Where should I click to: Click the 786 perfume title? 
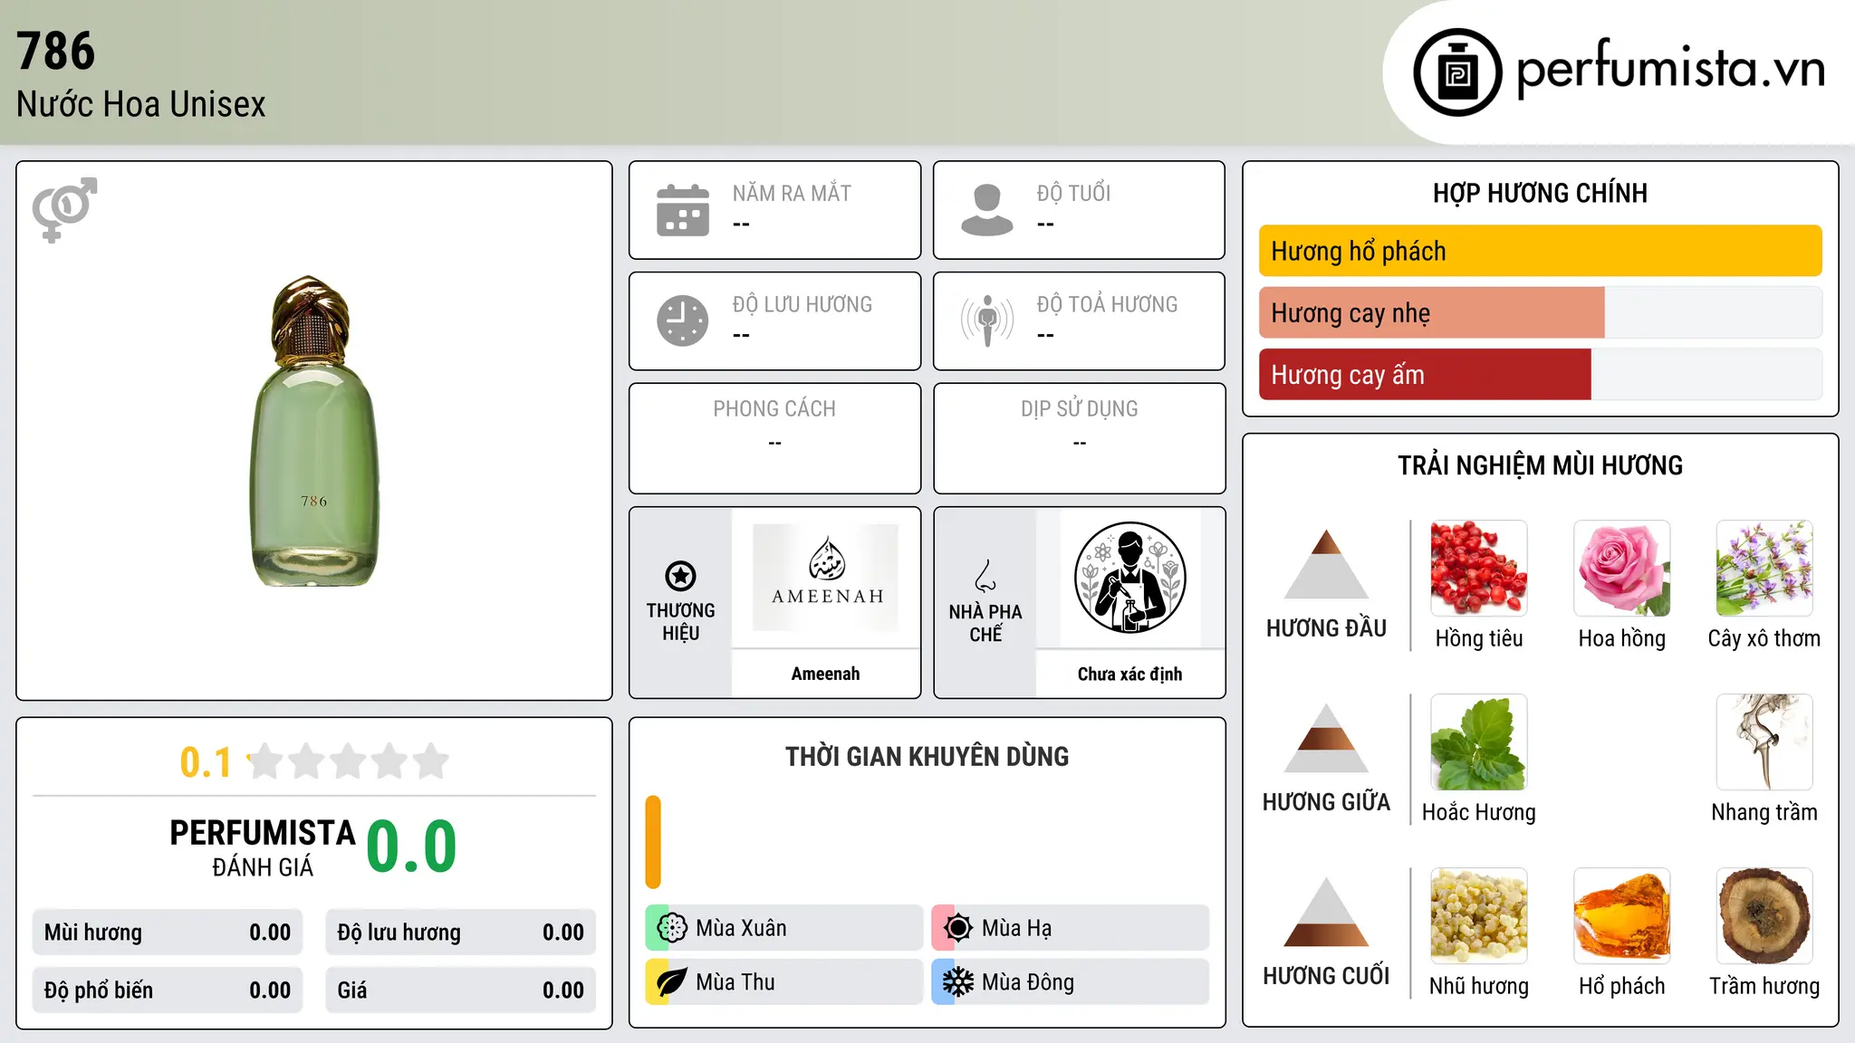pos(55,51)
